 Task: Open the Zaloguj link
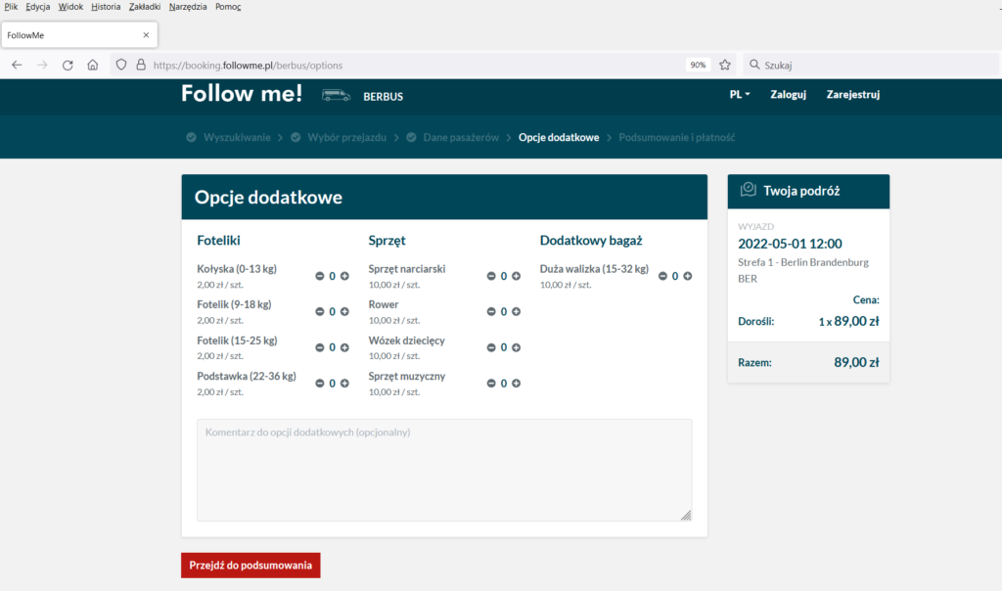click(788, 95)
